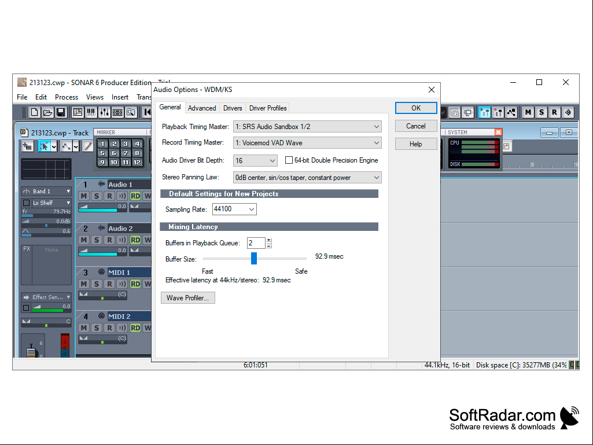The image size is (593, 445).
Task: Solo the MIDI 2 track
Action: (97, 328)
